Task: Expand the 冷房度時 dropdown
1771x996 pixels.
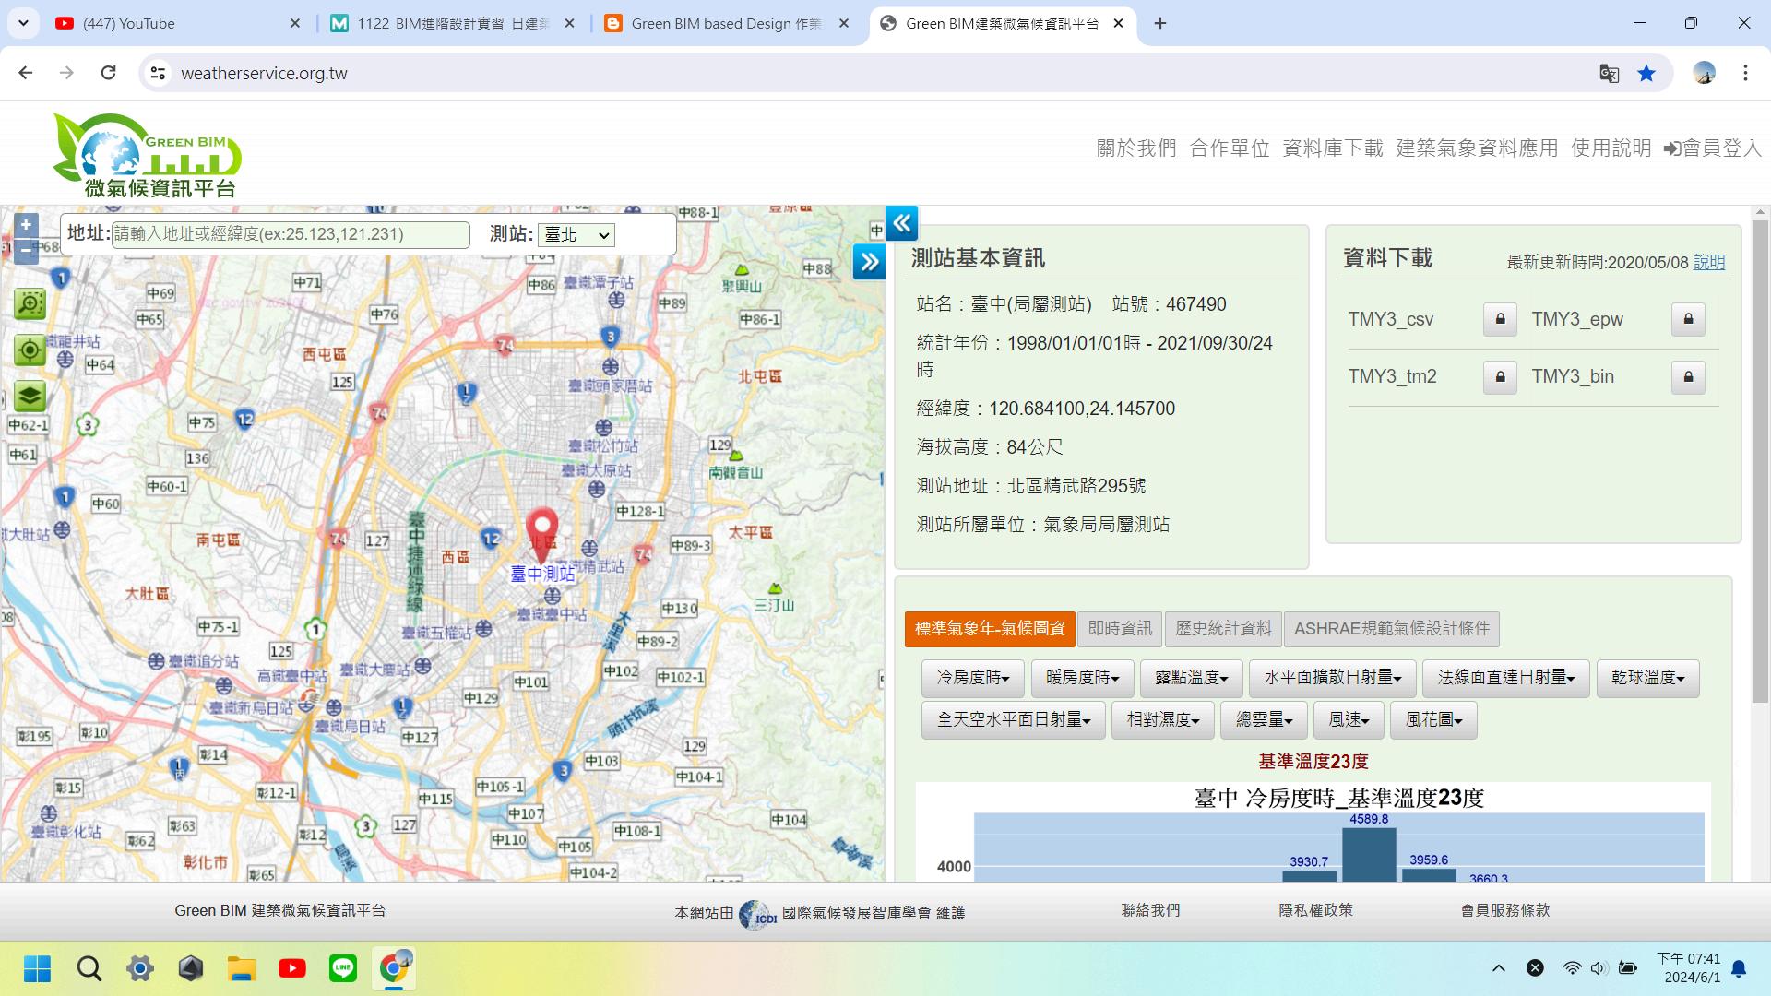Action: point(973,678)
